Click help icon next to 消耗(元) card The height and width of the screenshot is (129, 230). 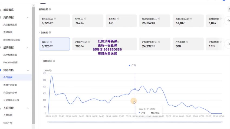coord(51,42)
